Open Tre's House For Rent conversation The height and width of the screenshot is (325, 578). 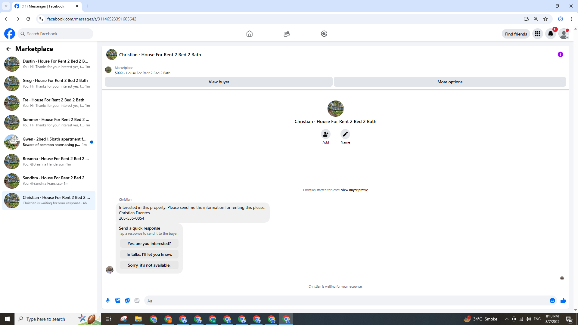[49, 103]
